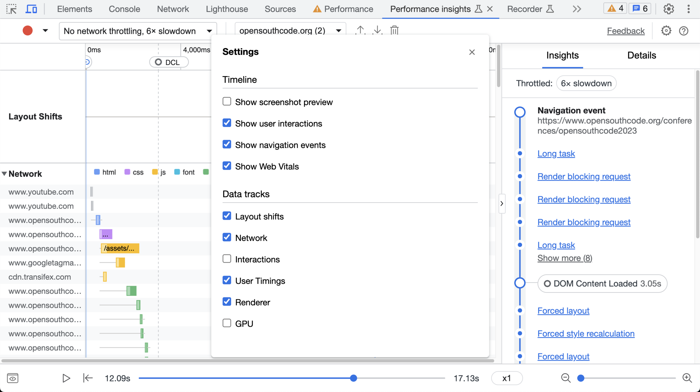Click the inspect element picker icon
The height and width of the screenshot is (392, 700).
[12, 9]
